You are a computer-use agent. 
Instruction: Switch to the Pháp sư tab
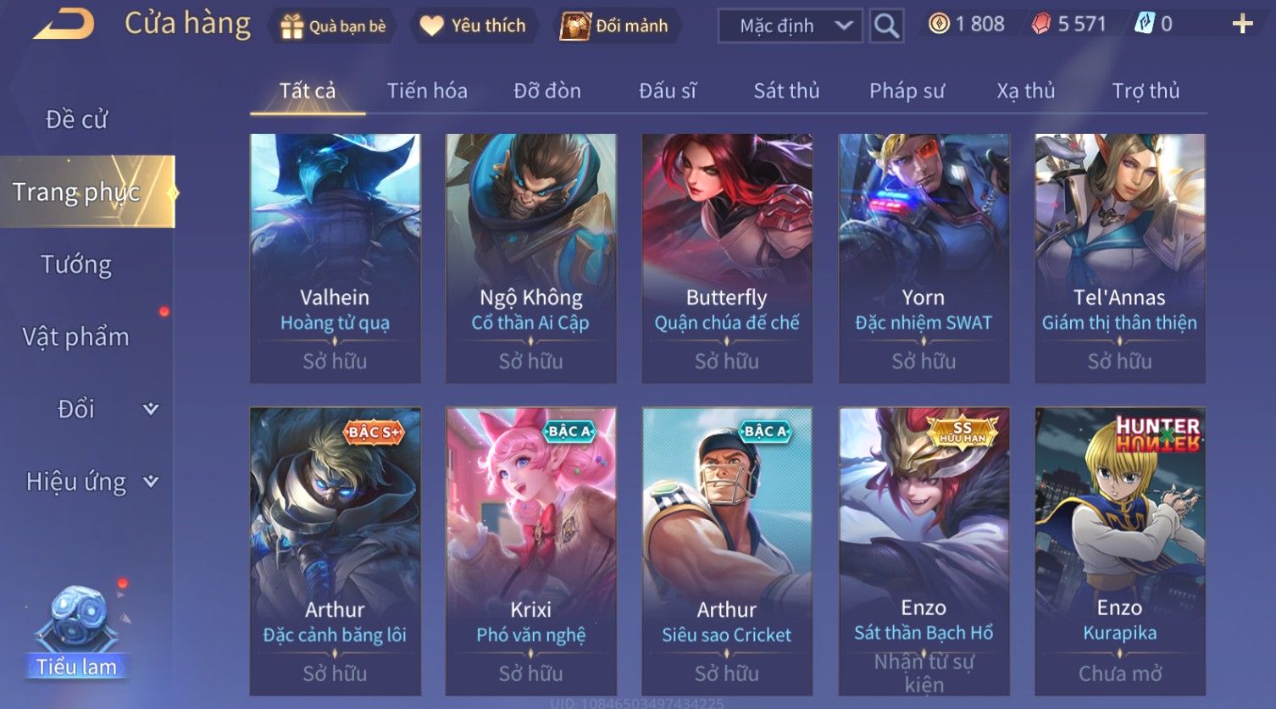point(907,91)
